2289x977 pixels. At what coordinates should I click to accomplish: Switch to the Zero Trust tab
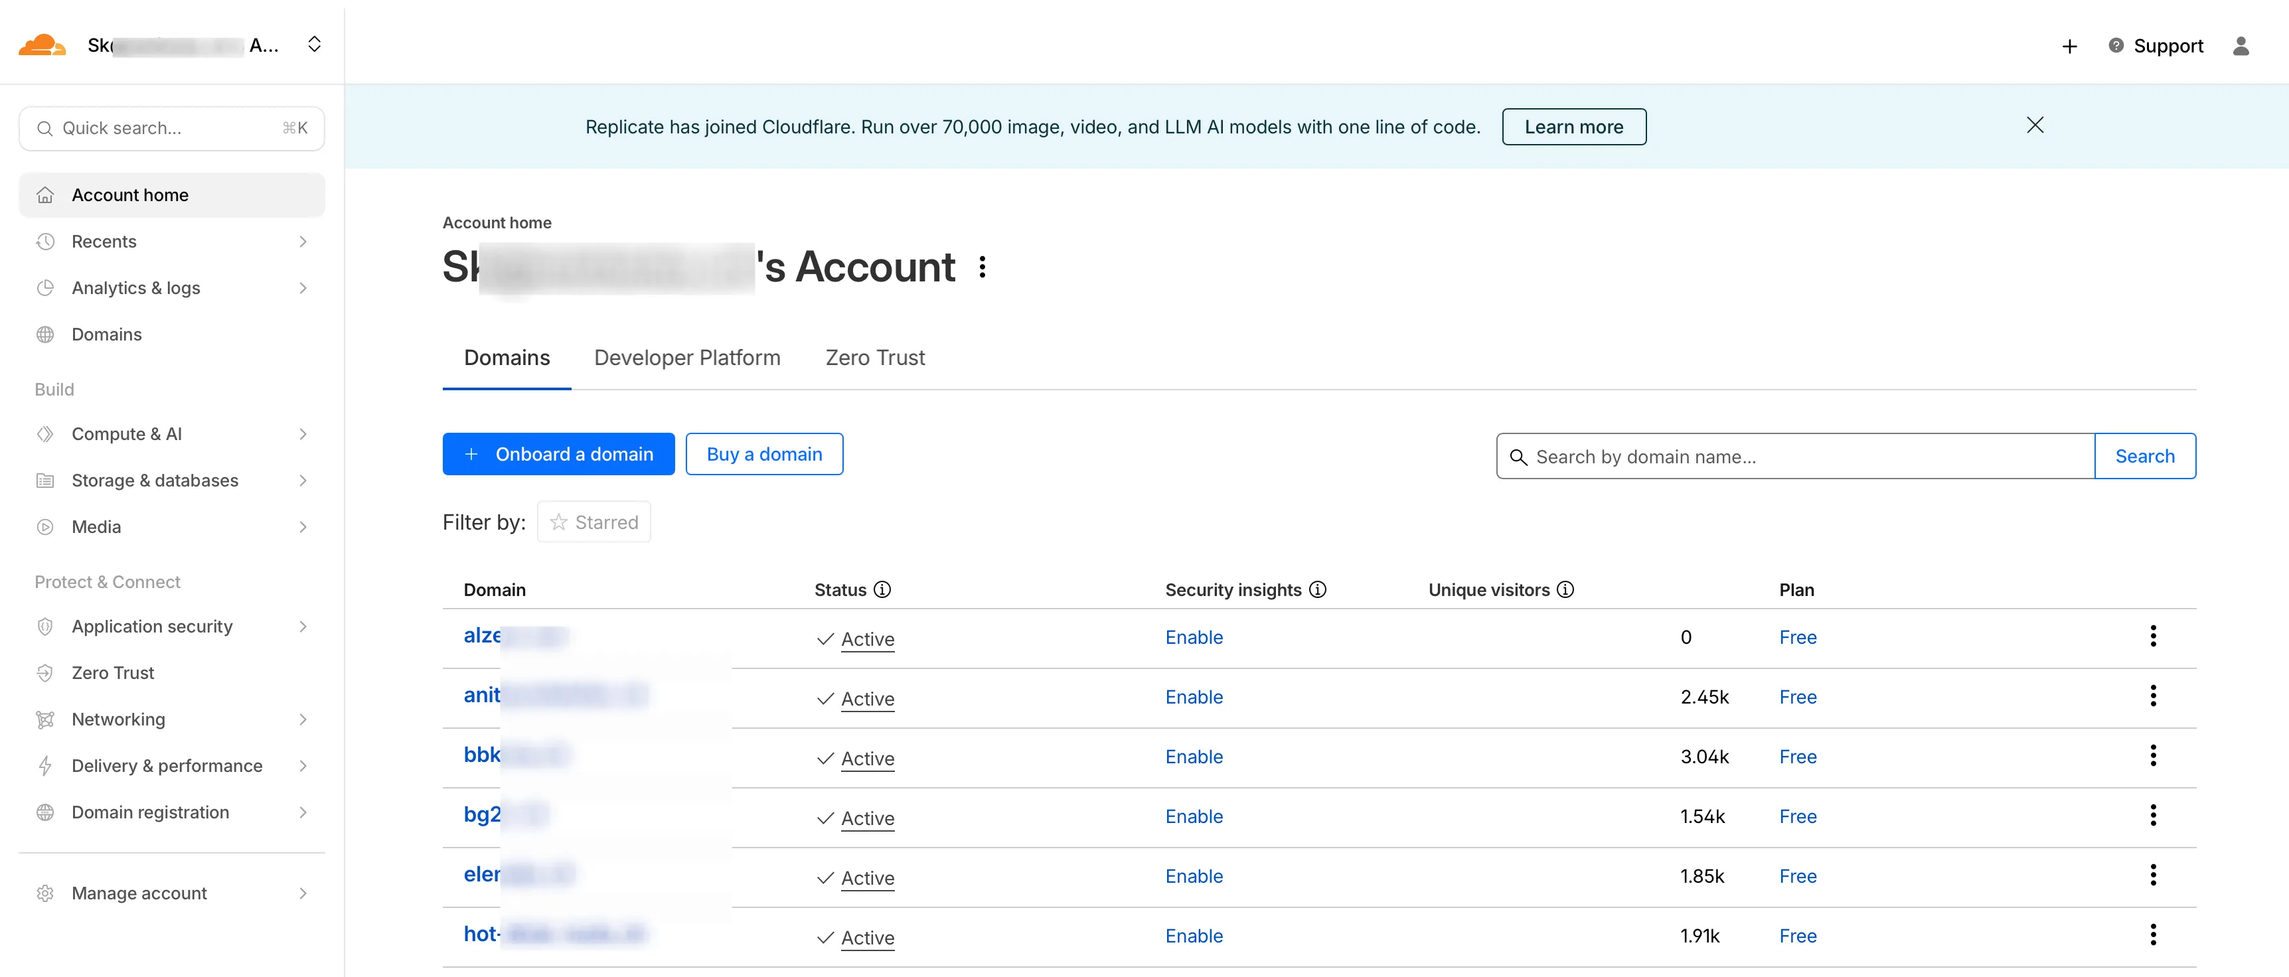tap(874, 358)
